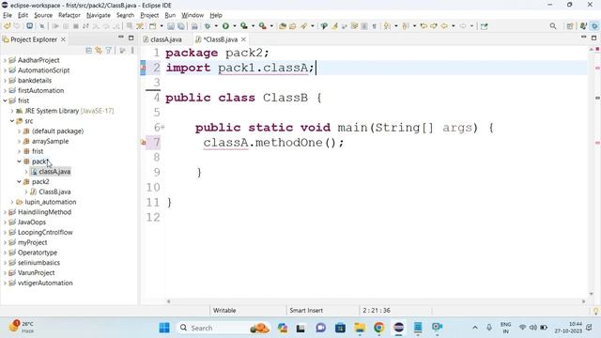The width and height of the screenshot is (601, 338).
Task: Click the Collapse All icon in Project Explorer
Action: coord(88,50)
